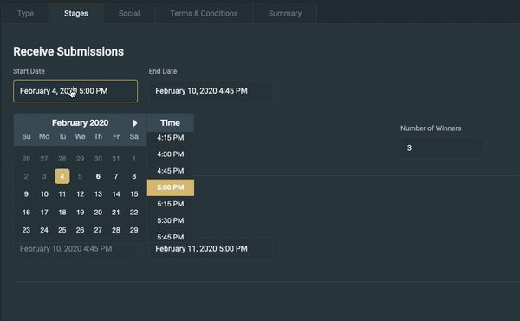Click the Time column header

170,123
